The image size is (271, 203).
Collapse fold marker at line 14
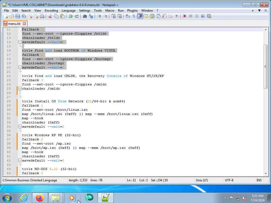pos(20,42)
